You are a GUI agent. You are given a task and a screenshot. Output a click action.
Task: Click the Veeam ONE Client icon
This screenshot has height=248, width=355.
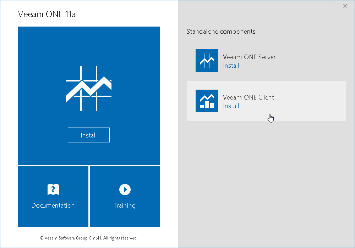[207, 101]
